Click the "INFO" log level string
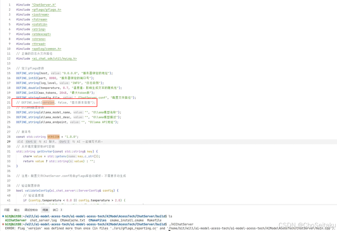Screen dimensions: 337x231 76,83
